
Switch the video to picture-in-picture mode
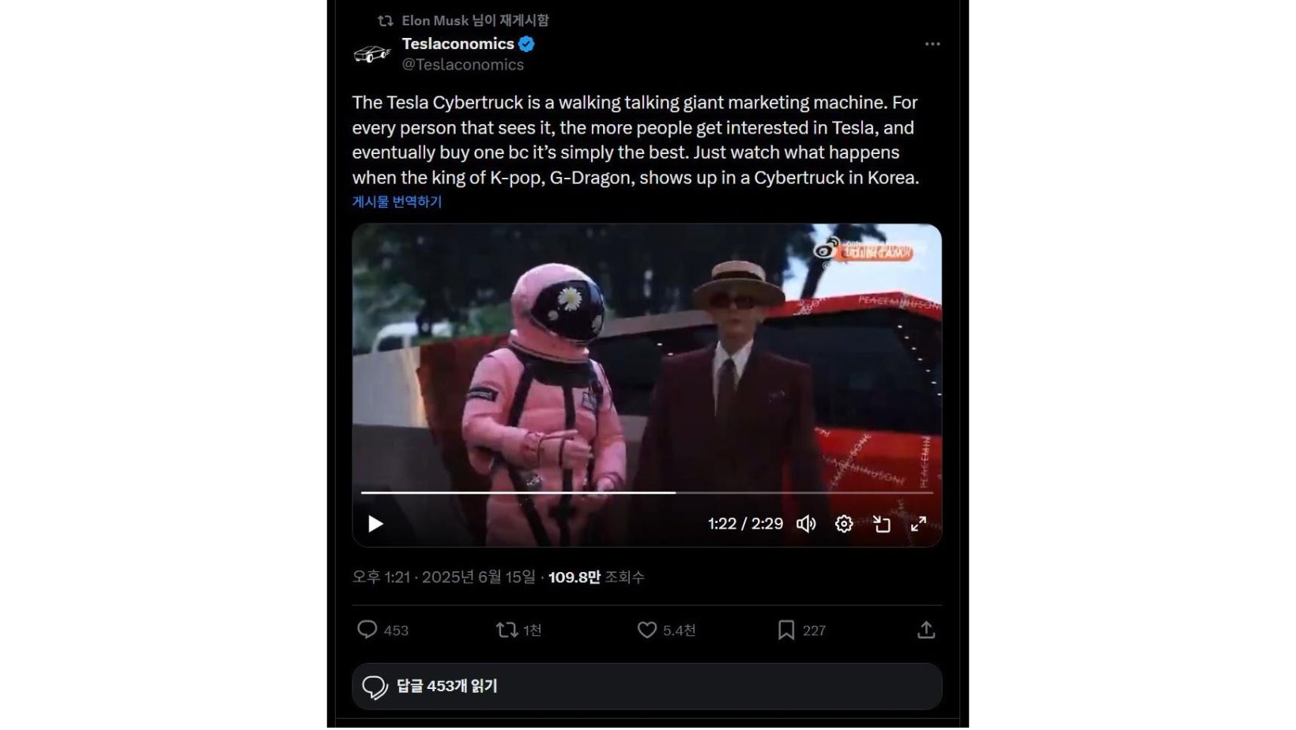881,524
